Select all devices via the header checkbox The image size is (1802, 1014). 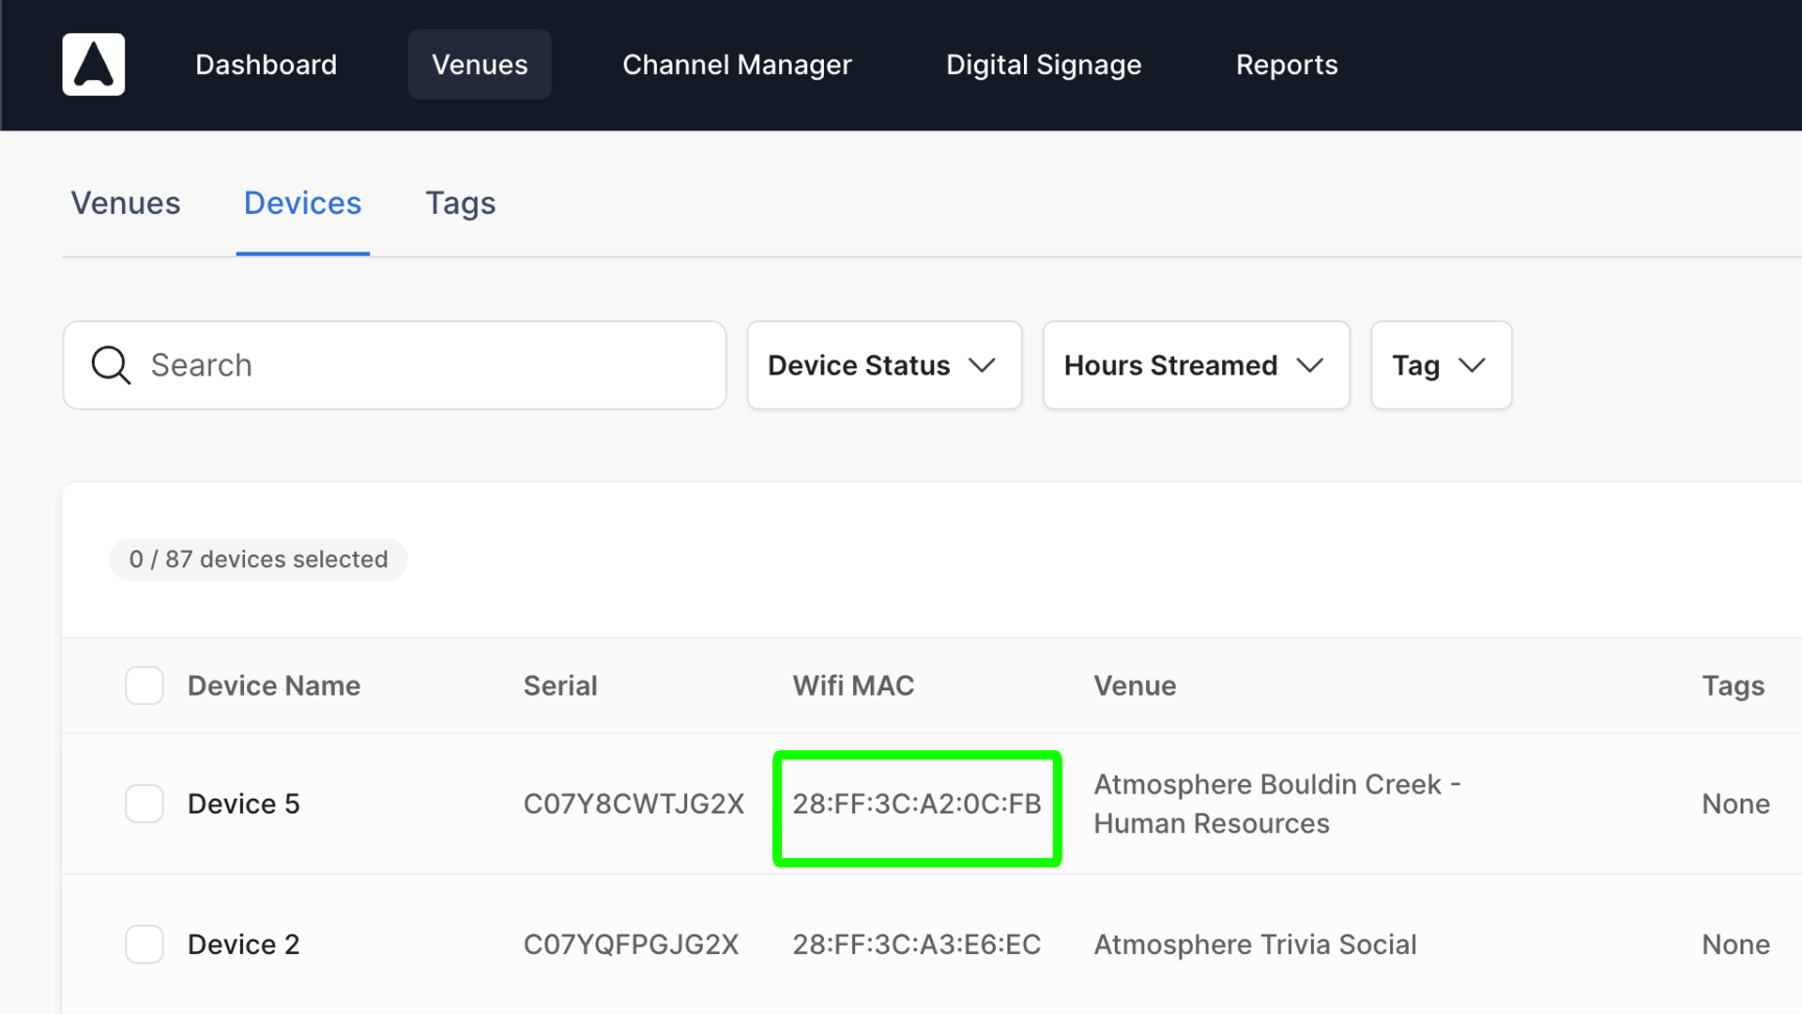(144, 685)
